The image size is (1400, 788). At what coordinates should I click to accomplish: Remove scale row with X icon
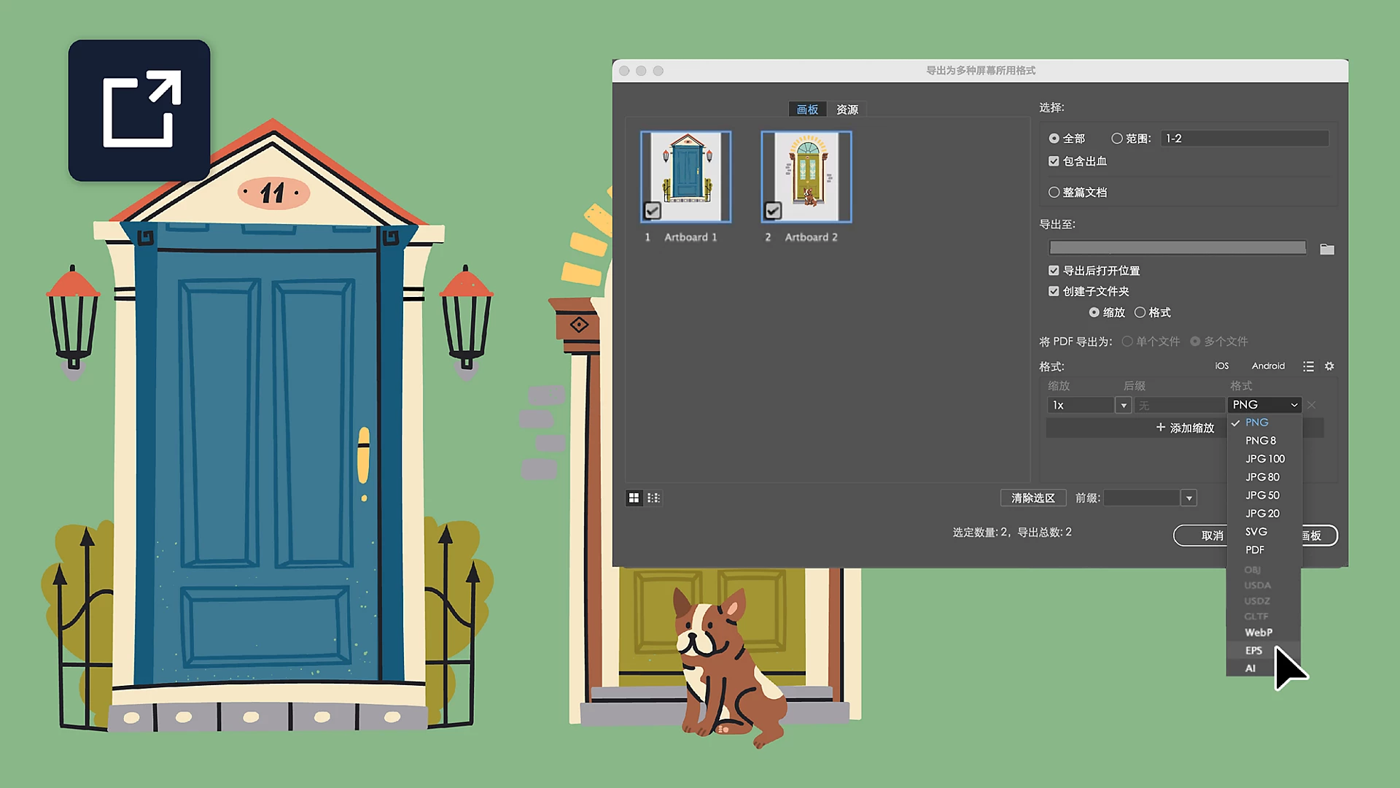pos(1312,405)
